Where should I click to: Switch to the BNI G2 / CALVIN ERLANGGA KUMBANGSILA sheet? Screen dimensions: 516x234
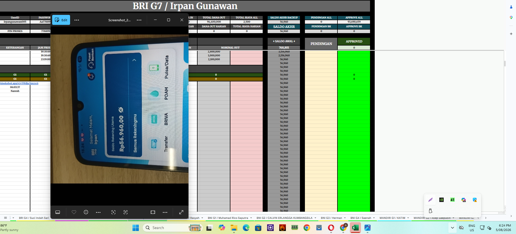(284, 218)
